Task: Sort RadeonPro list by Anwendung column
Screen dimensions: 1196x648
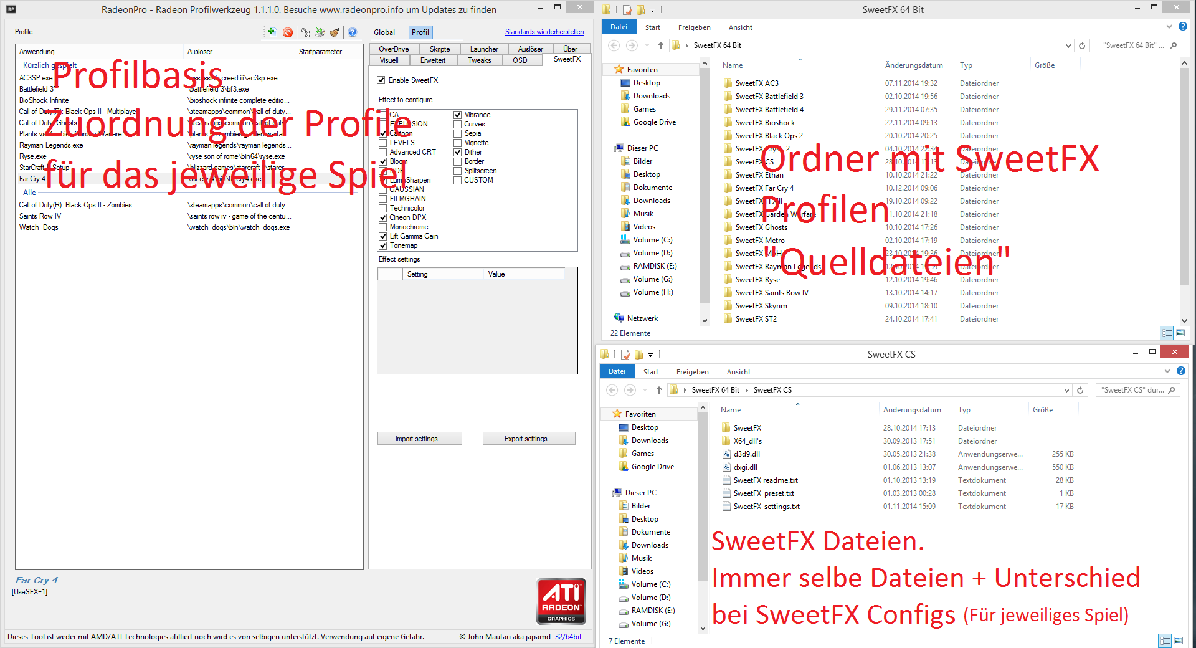Action: coord(100,52)
